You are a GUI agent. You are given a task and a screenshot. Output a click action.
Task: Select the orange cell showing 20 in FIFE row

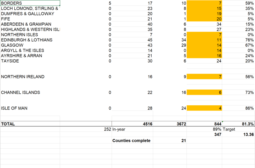point(204,19)
